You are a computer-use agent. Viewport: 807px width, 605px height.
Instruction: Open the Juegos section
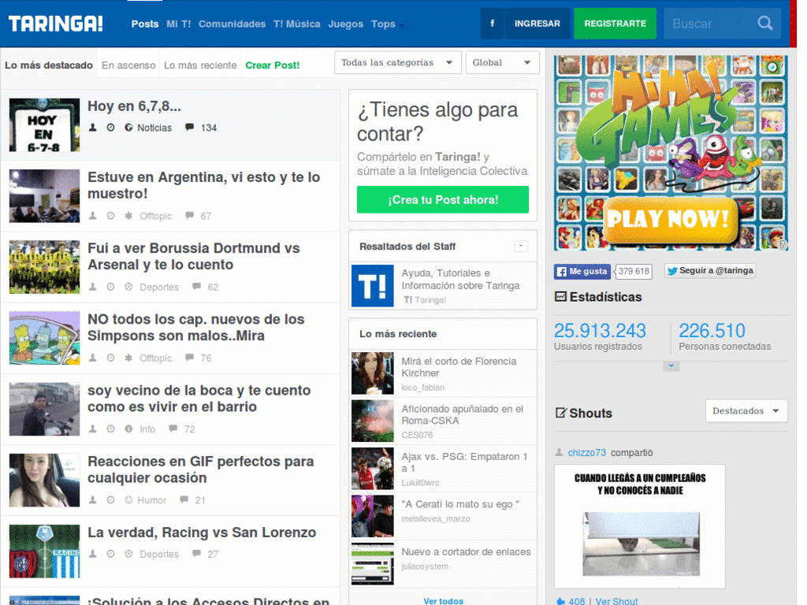[x=346, y=24]
